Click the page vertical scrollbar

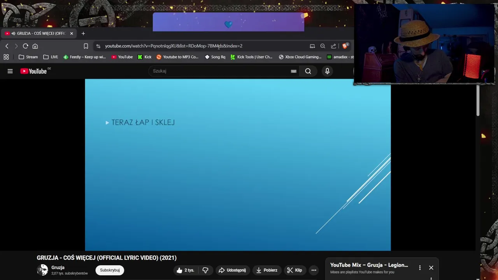click(478, 100)
